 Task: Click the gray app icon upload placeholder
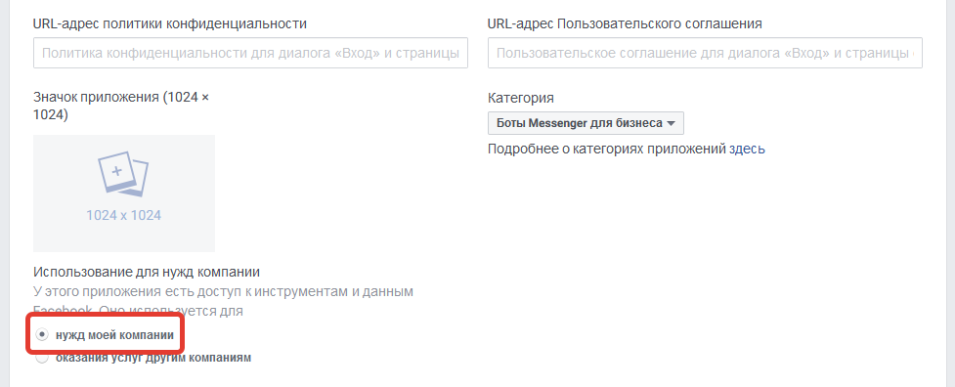pos(124,193)
